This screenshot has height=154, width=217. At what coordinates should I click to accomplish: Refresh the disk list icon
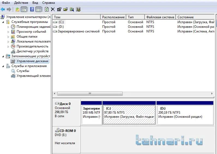coord(47,10)
